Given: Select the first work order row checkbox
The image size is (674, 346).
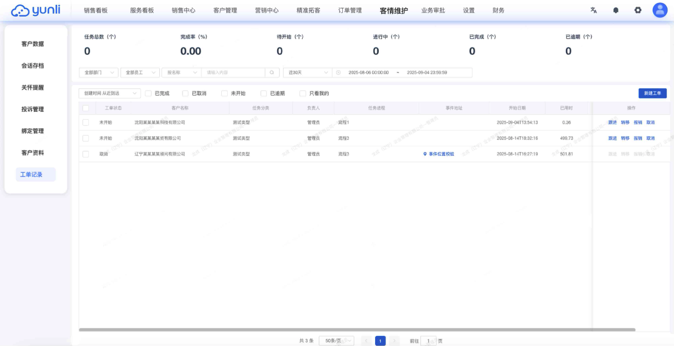Looking at the screenshot, I should pyautogui.click(x=85, y=122).
